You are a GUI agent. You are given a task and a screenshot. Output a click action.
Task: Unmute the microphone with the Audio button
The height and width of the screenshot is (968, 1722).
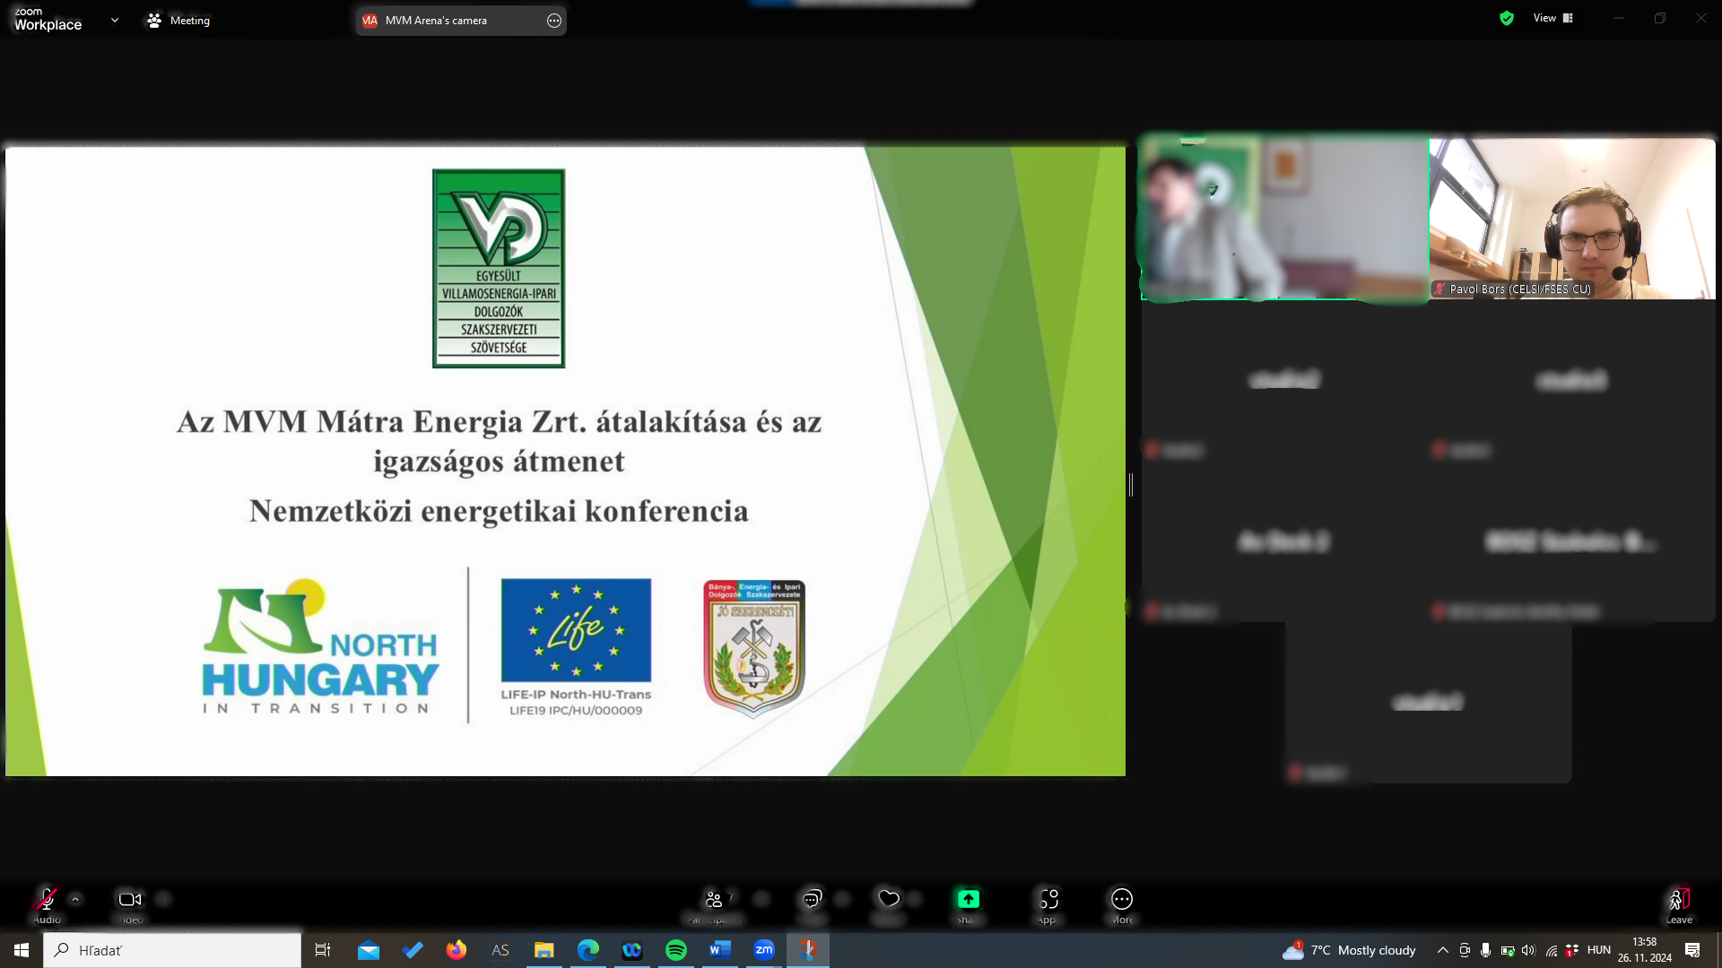47,904
